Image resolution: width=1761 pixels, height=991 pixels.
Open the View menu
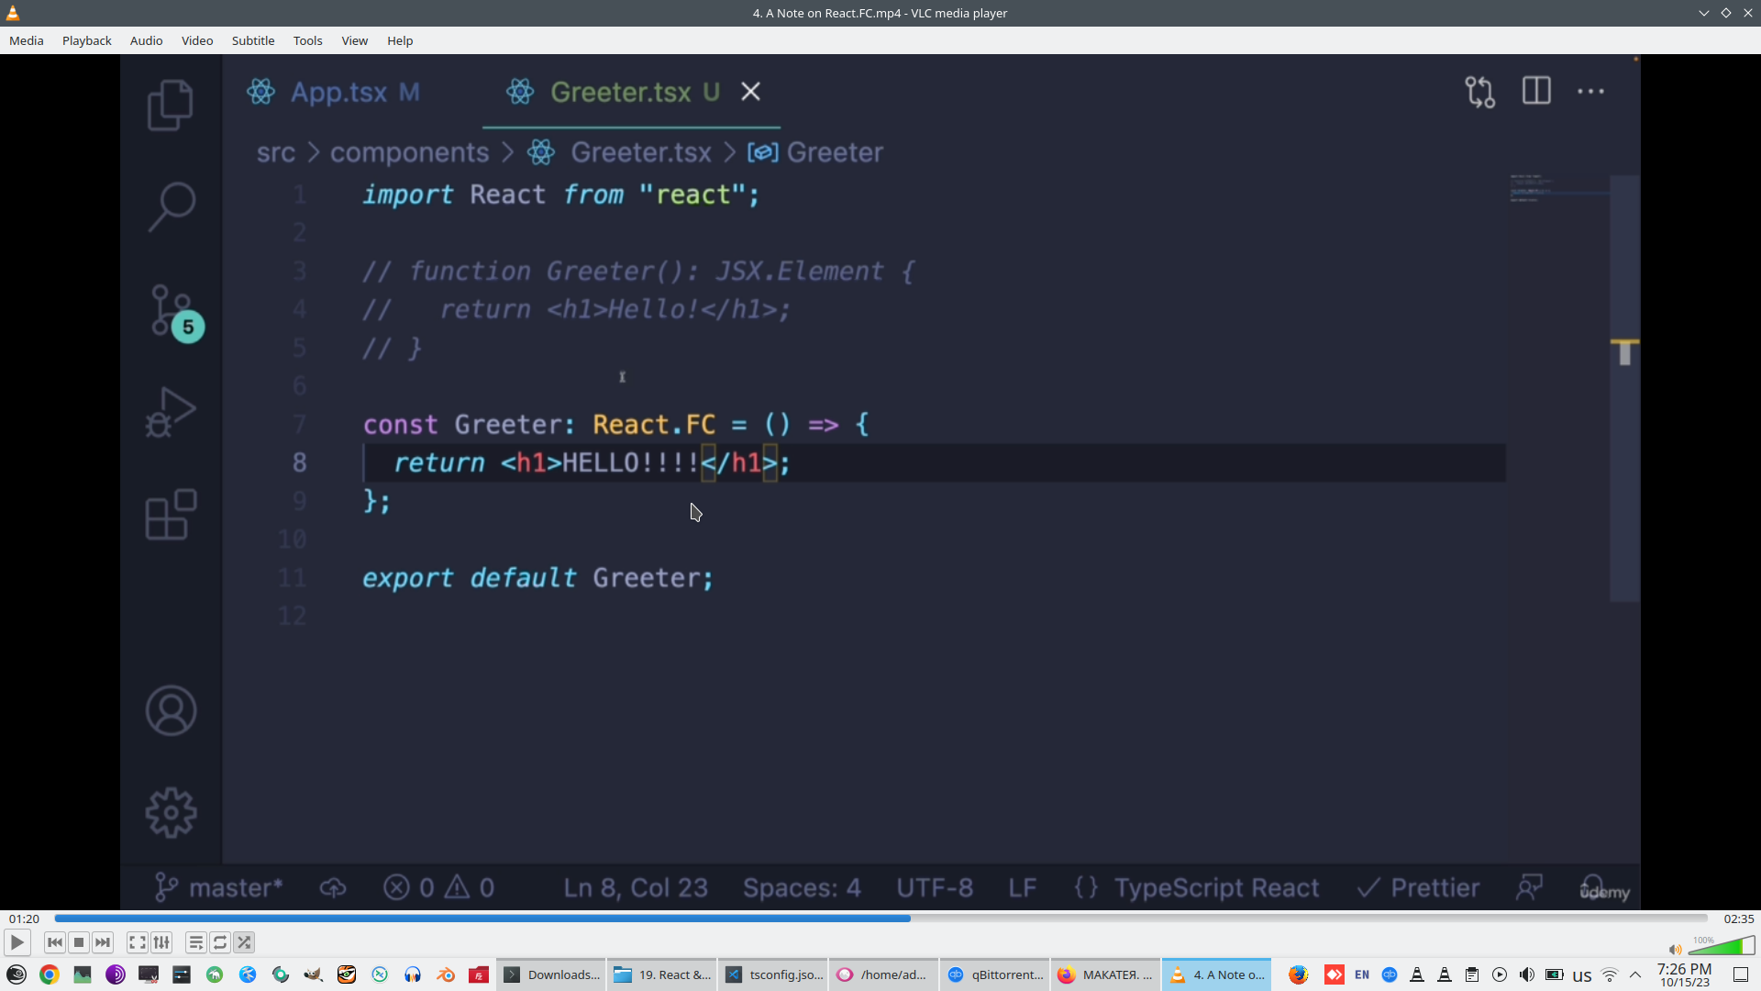click(x=354, y=40)
